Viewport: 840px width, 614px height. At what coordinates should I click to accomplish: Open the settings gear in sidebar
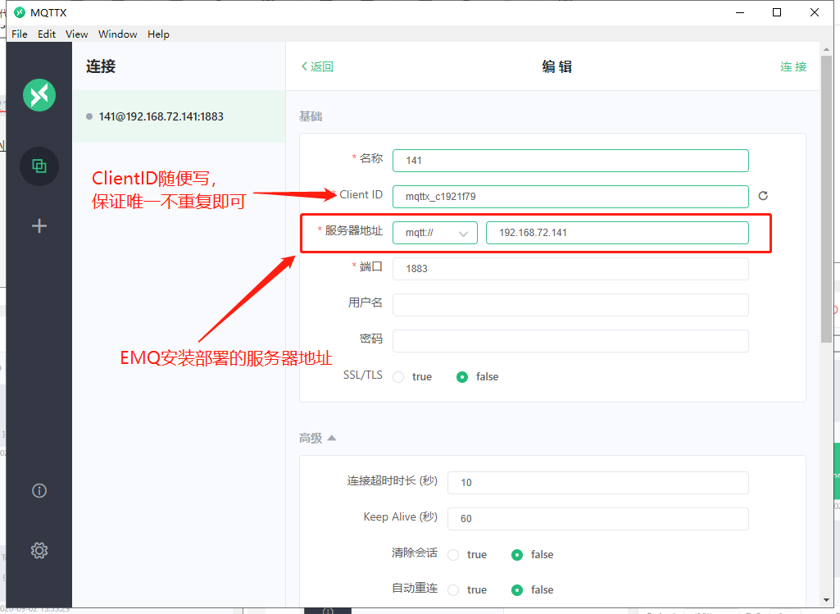pyautogui.click(x=39, y=550)
